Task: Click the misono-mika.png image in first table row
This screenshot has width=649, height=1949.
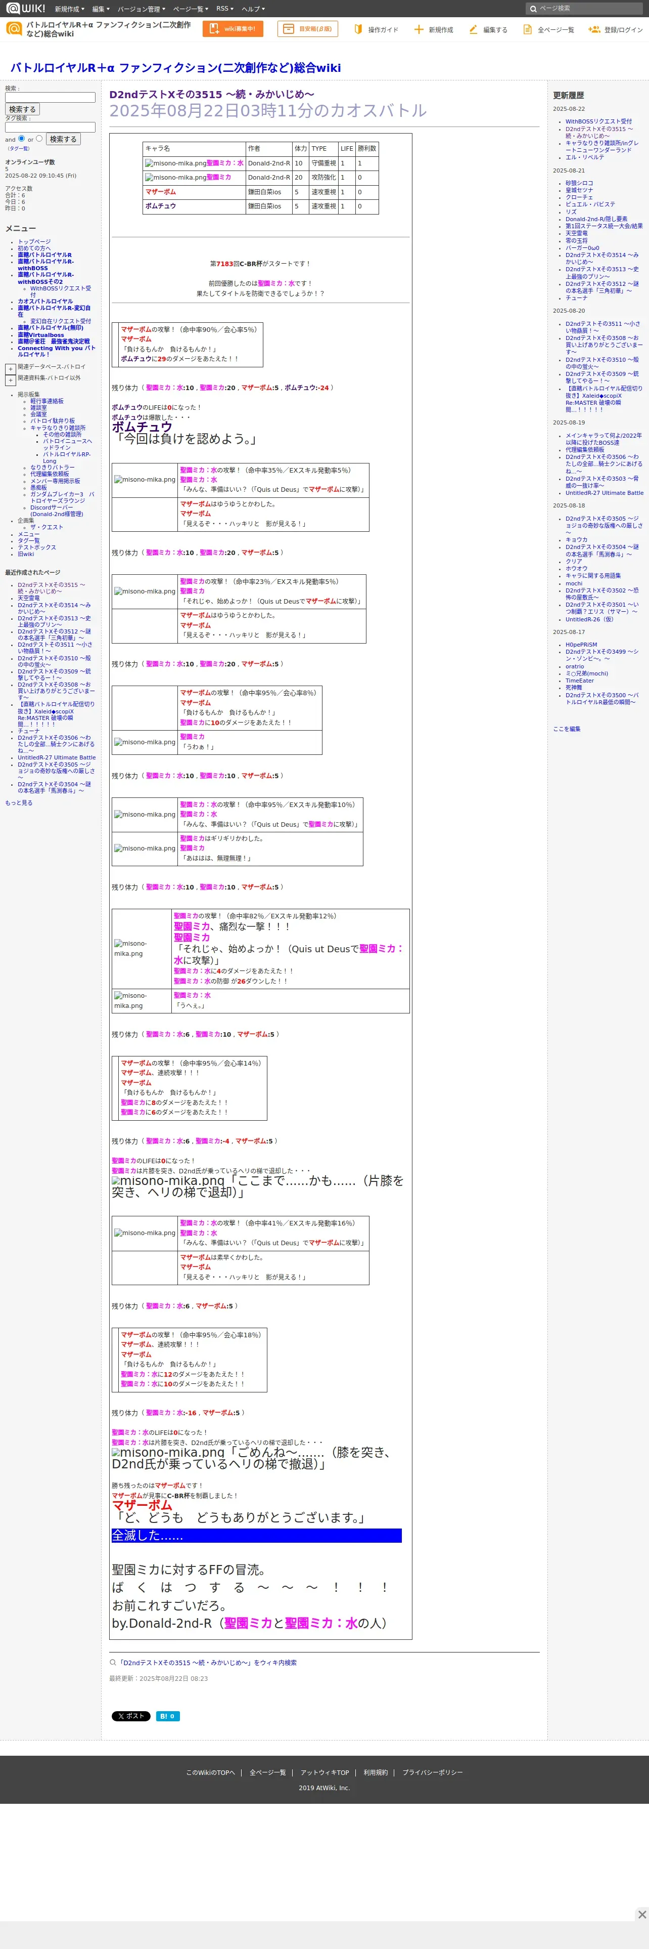Action: coord(175,163)
